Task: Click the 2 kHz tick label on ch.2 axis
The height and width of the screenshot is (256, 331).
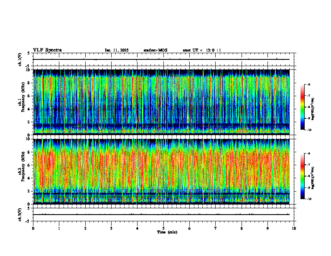Action: coord(29,191)
